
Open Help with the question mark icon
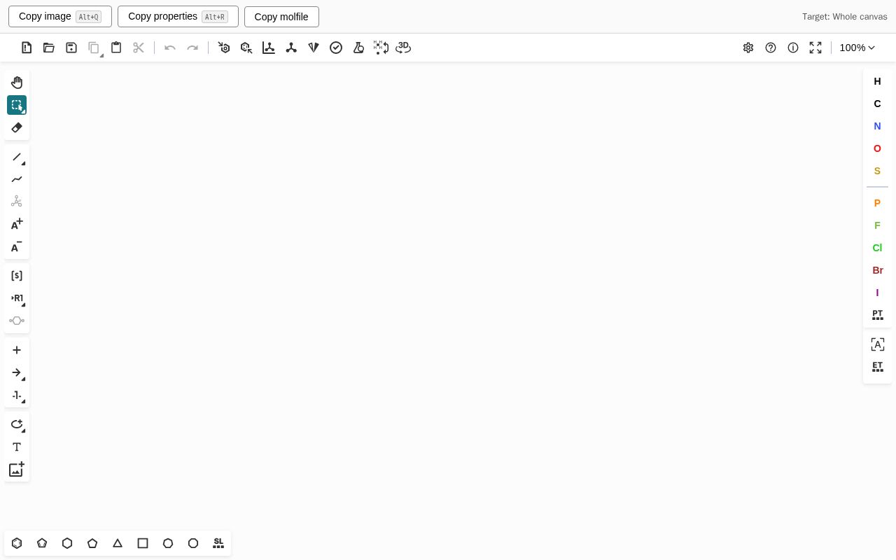771,48
